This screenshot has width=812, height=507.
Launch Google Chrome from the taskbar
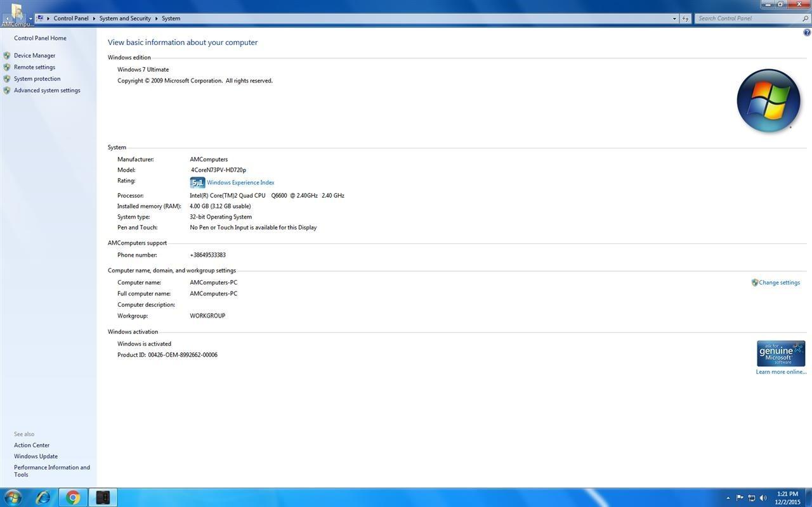pyautogui.click(x=73, y=497)
